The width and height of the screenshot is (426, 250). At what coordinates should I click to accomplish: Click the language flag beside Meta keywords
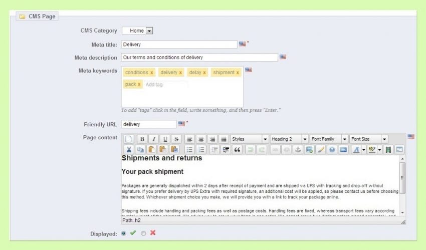pyautogui.click(x=248, y=70)
